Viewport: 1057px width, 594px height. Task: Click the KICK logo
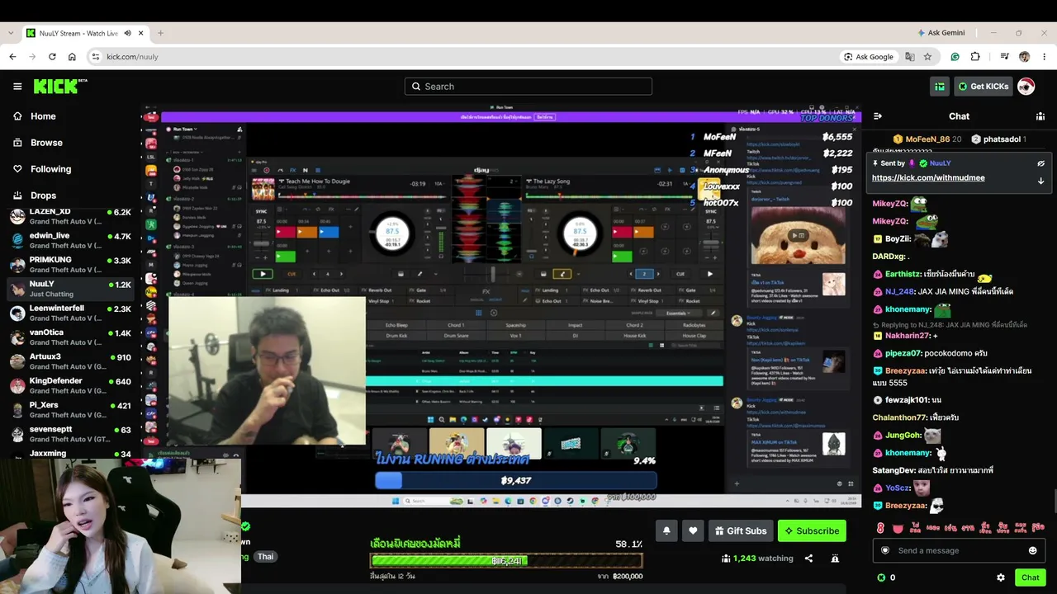60,87
